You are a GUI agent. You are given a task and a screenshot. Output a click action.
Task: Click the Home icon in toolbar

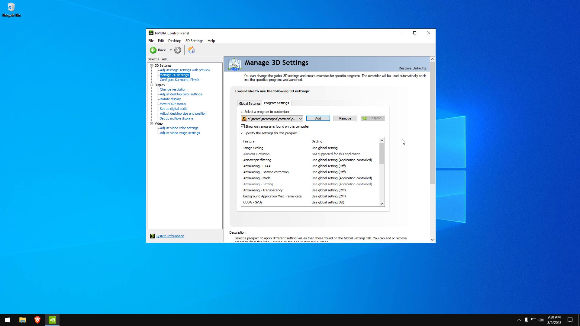(191, 50)
